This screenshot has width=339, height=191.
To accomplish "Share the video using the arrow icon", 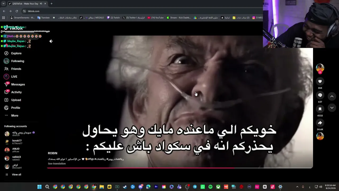I will [x=320, y=123].
